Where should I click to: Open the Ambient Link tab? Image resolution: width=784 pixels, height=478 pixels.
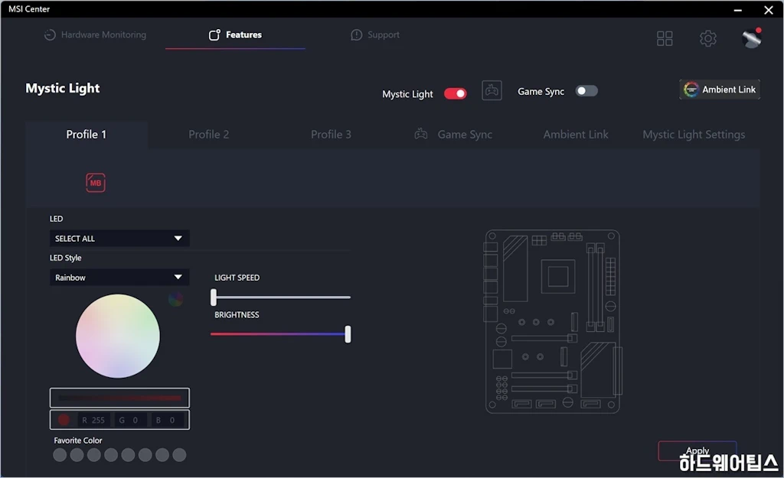click(x=576, y=135)
